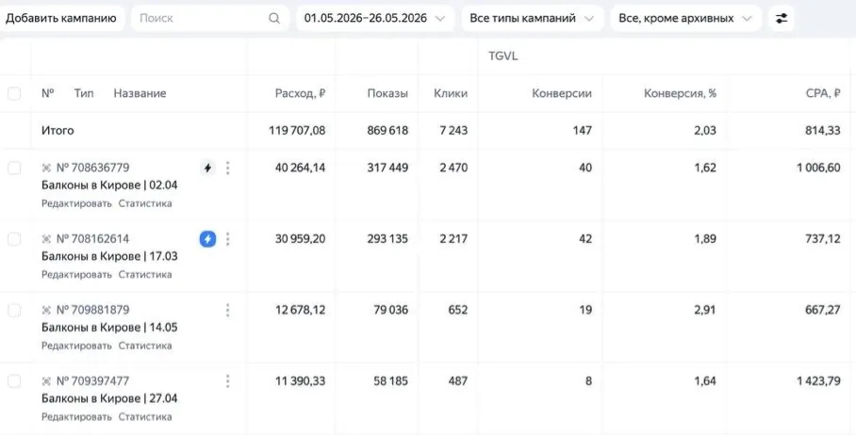Screen dimensions: 856x435
Task: Focus the Поиск search field
Action: click(x=210, y=19)
